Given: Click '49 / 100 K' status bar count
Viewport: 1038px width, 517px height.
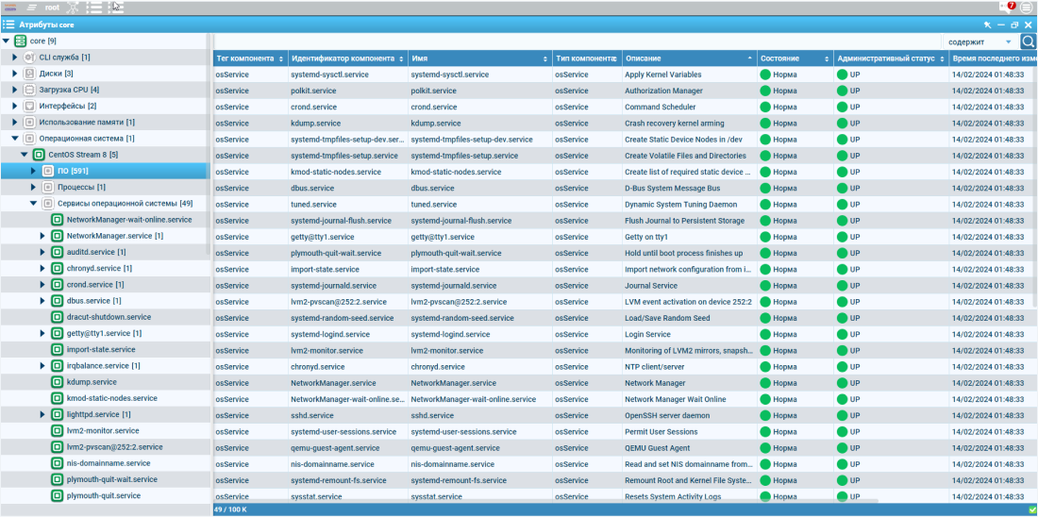Looking at the screenshot, I should [x=230, y=509].
